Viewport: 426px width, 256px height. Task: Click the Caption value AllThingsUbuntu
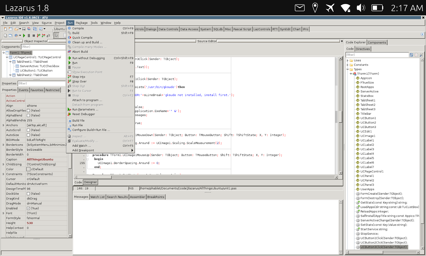click(40, 159)
